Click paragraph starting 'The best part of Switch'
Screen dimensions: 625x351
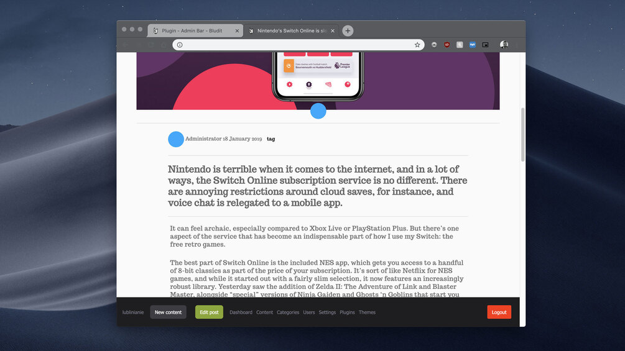317,278
